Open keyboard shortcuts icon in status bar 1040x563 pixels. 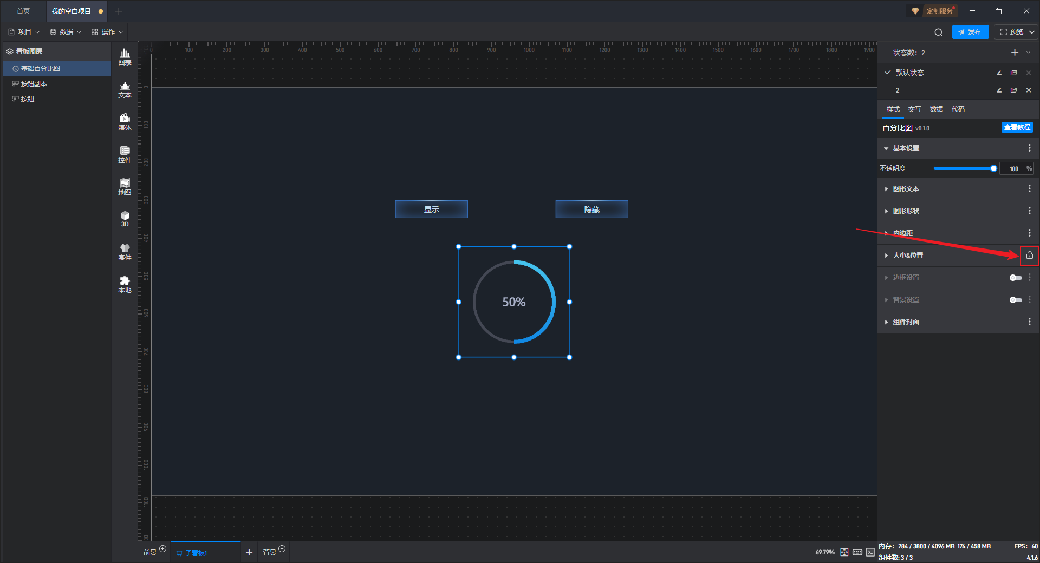857,552
